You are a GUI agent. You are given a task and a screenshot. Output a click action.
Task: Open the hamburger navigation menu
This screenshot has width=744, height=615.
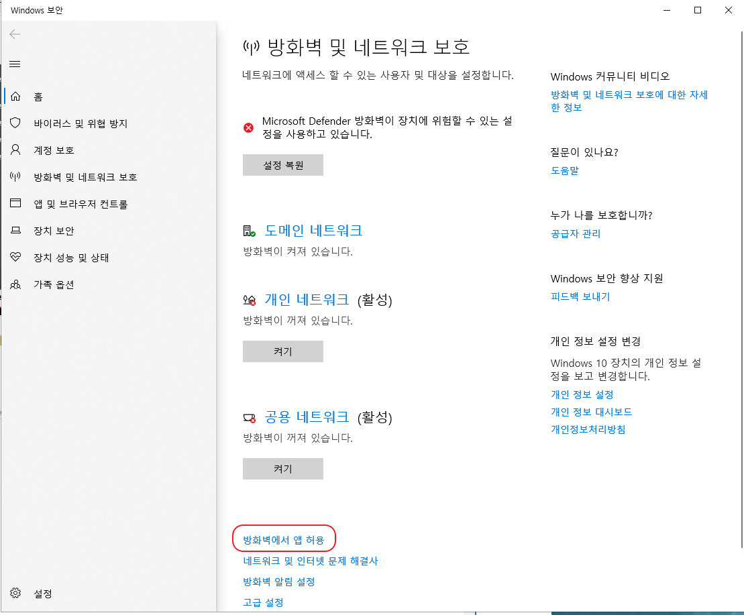pos(15,64)
